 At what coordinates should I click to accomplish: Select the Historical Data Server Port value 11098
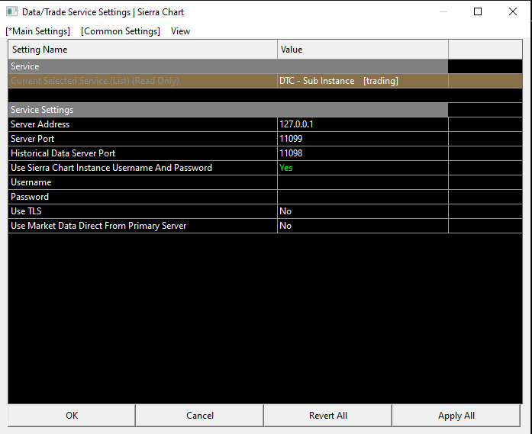363,153
